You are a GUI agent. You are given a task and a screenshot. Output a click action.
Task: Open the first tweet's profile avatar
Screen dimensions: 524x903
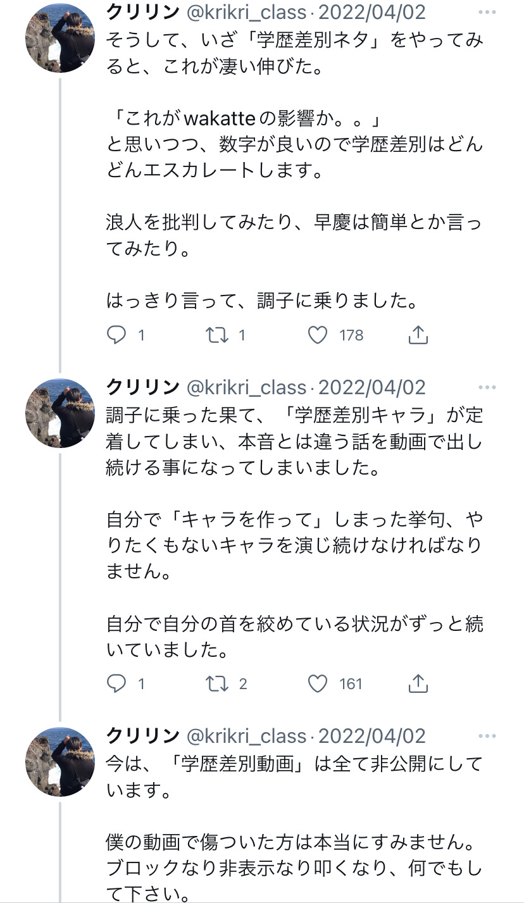click(x=60, y=39)
